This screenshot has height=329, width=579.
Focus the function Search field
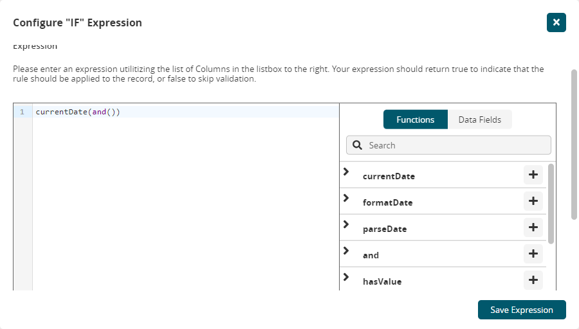tap(457, 145)
